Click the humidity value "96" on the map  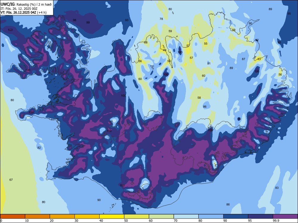[x=239, y=119]
